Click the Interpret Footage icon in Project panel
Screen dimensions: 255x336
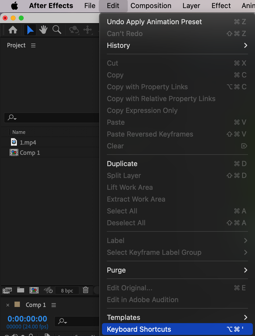click(x=7, y=290)
